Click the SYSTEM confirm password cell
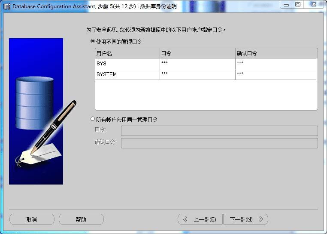This screenshot has width=327, height=234. [x=276, y=74]
